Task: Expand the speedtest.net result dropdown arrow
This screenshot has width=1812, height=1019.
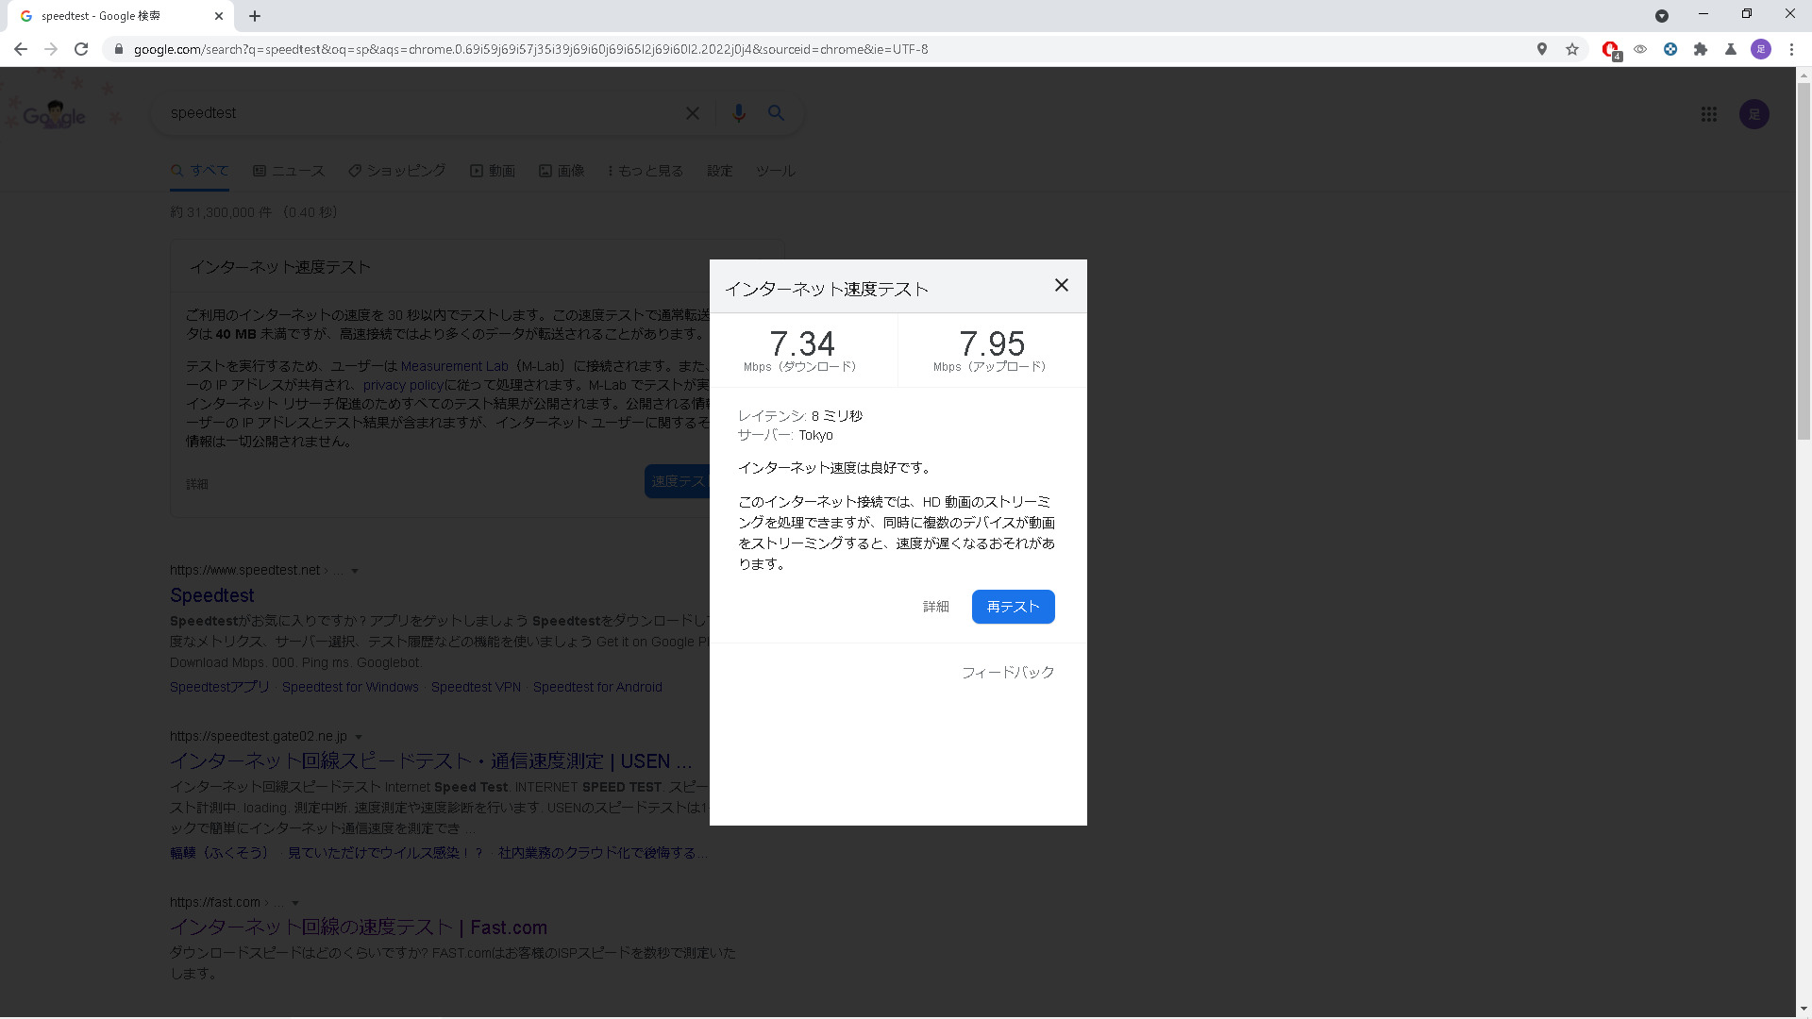Action: [355, 571]
